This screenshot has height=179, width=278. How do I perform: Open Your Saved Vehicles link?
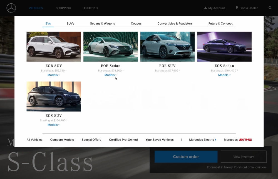pyautogui.click(x=160, y=140)
